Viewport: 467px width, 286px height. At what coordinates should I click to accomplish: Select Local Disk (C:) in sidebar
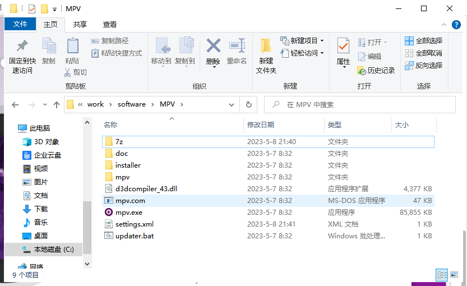tap(44, 250)
